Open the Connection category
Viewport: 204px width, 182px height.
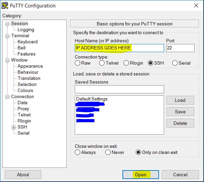tap(22, 96)
